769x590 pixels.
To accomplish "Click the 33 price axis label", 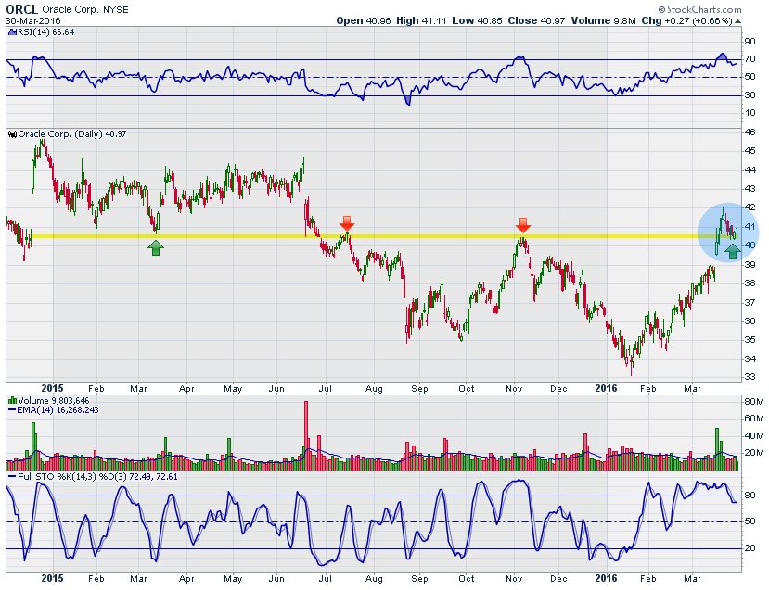I will pyautogui.click(x=750, y=377).
